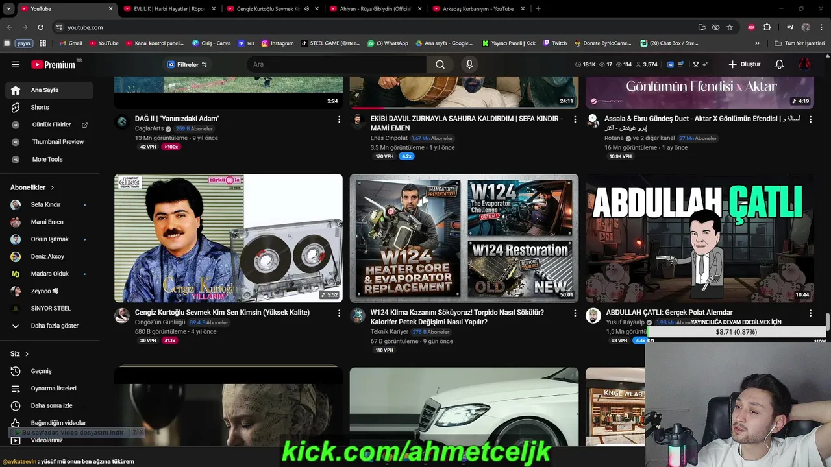Open Günlük Fikirler sidebar item
Image resolution: width=831 pixels, height=467 pixels.
point(49,125)
